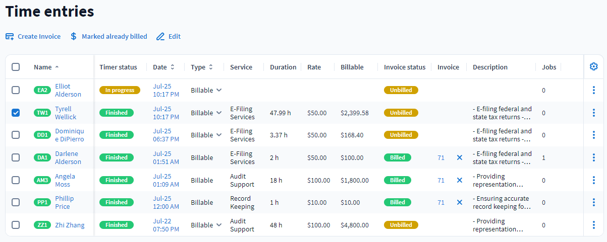Click the Edit pencil icon
The height and width of the screenshot is (242, 607).
coord(160,37)
